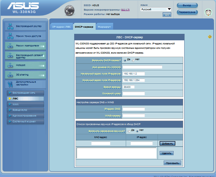Disable DHCP server with Нет radio
Screen dimensions: 216x177
133,60
